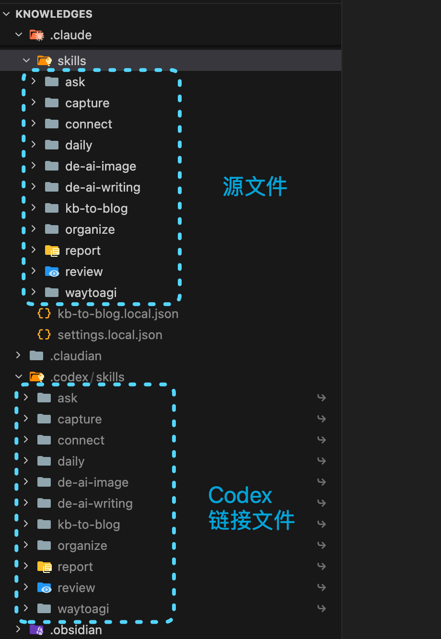Expand capture folder chevron in .claude skills
The width and height of the screenshot is (441, 639).
point(34,103)
